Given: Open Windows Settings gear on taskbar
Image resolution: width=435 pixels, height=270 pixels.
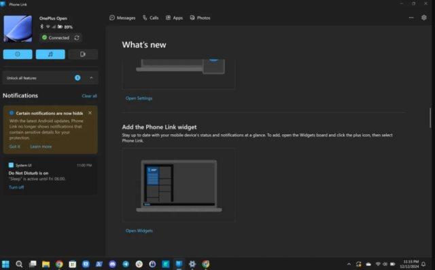Looking at the screenshot, I should (192, 264).
